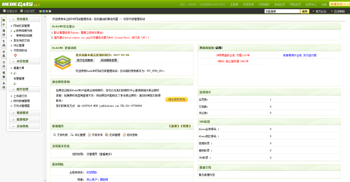
Task: Click the 【管理】 link in 快捷操作
Action: 186,126
